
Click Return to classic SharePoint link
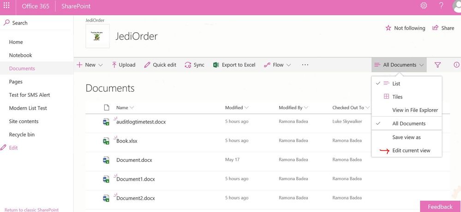31,210
